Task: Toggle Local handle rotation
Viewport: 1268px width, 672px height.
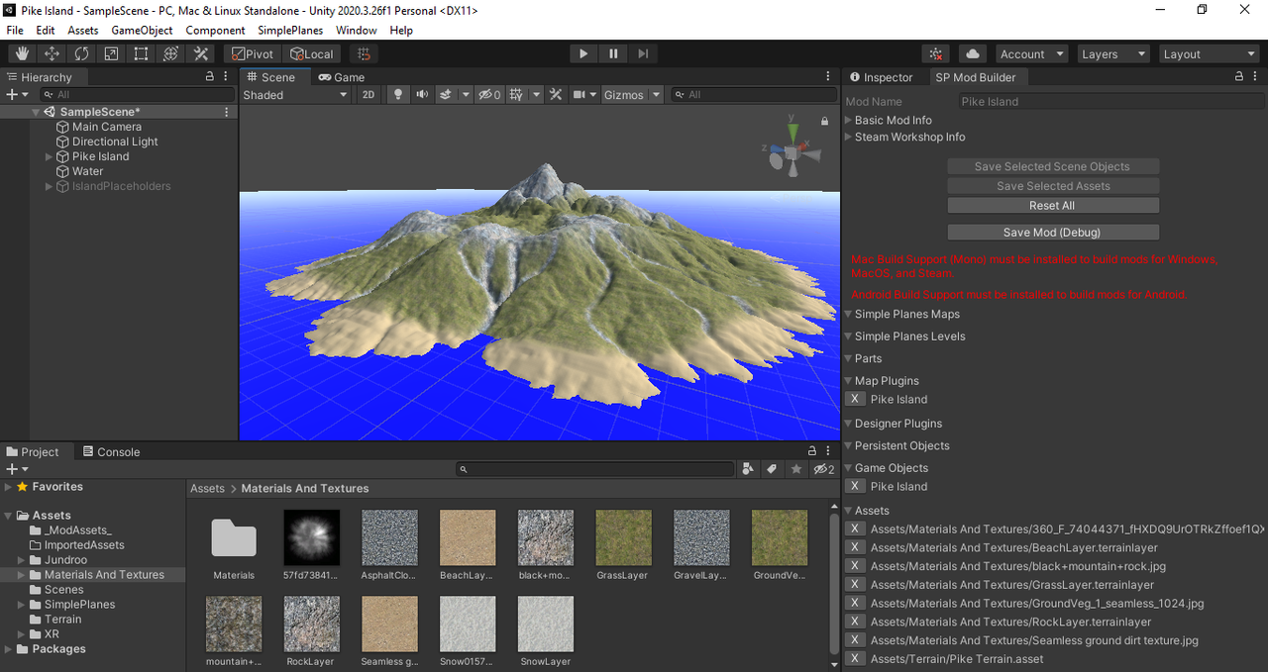Action: [312, 53]
